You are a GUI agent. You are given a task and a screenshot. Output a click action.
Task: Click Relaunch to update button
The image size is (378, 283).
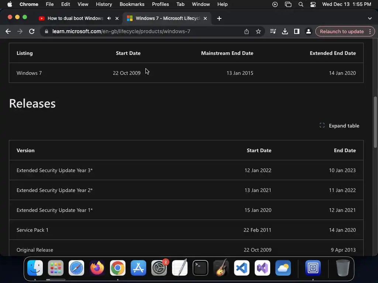pyautogui.click(x=341, y=31)
